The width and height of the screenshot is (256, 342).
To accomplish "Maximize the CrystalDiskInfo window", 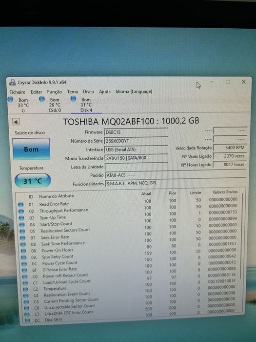I will [x=228, y=82].
